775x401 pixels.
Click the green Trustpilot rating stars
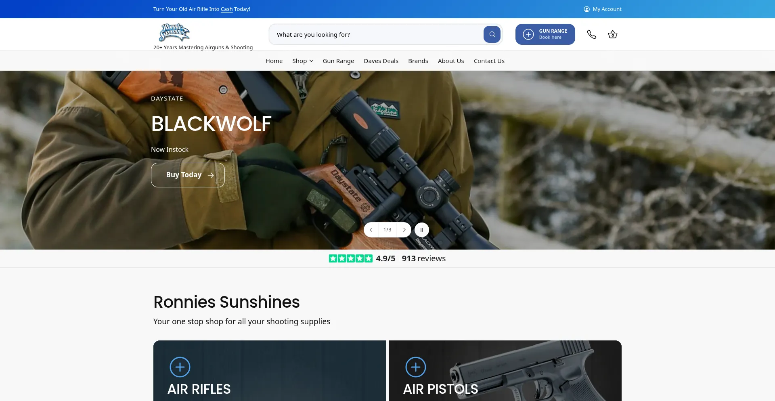tap(351, 258)
